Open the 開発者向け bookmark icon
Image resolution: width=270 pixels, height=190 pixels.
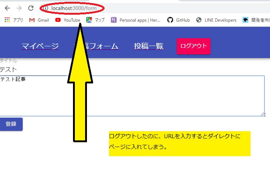[245, 20]
